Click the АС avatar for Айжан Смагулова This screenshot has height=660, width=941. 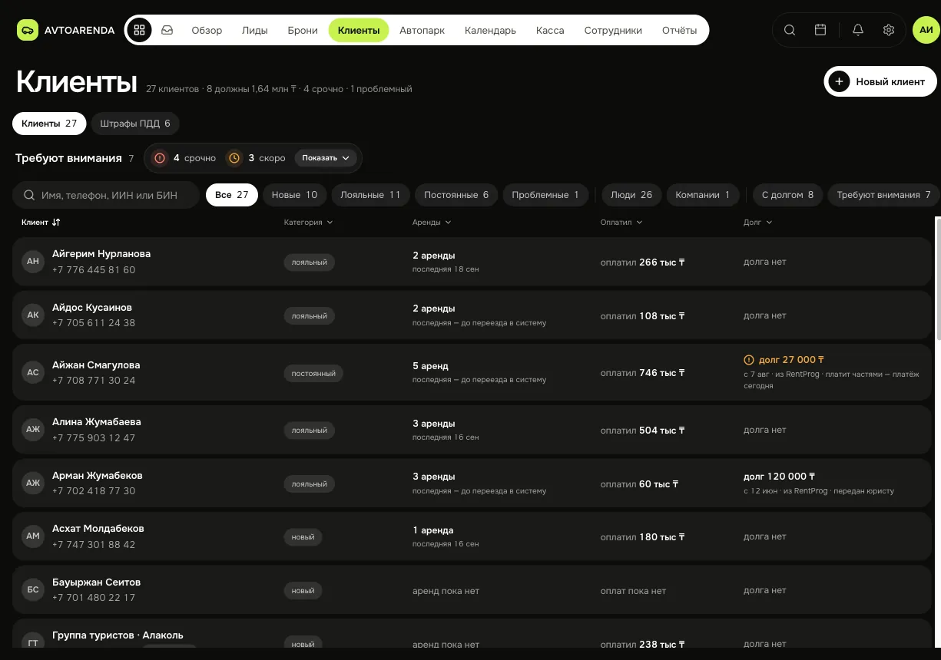click(33, 372)
